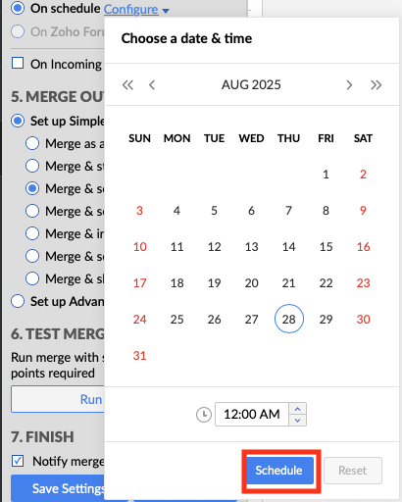Toggle the Notify merge checkbox
The height and width of the screenshot is (502, 402).
point(18,461)
